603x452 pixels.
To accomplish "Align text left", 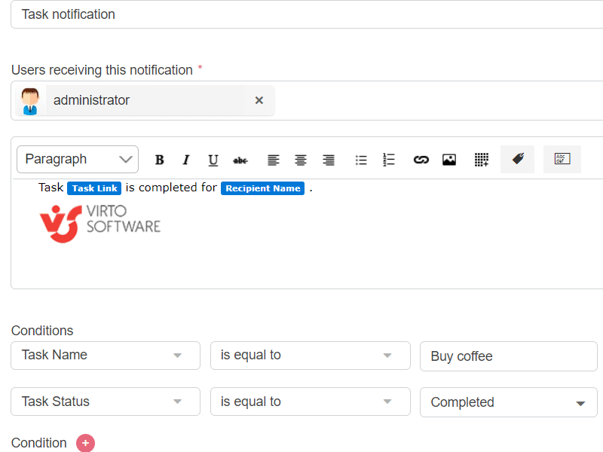I will coord(274,160).
